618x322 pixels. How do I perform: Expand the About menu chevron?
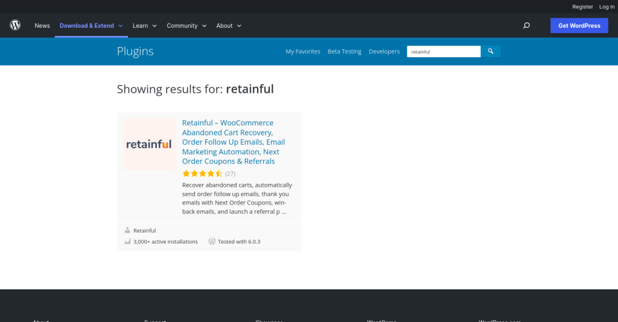coord(239,26)
